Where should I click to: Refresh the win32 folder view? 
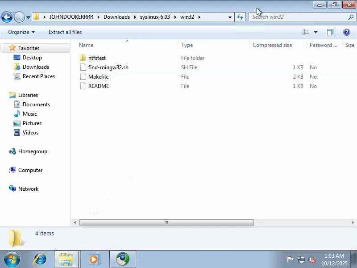coord(240,17)
